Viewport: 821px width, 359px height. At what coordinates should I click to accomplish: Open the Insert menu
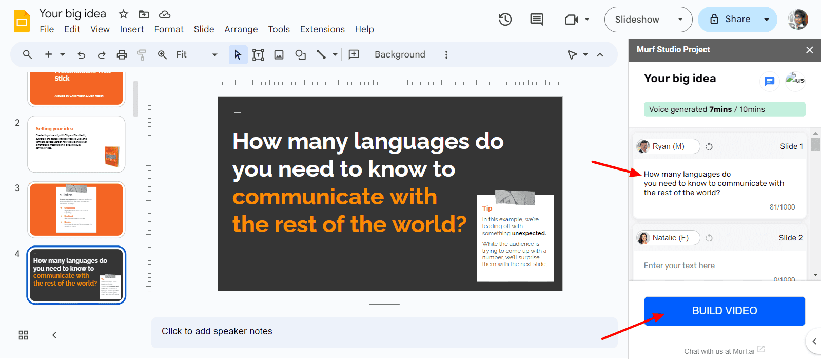[x=132, y=29]
